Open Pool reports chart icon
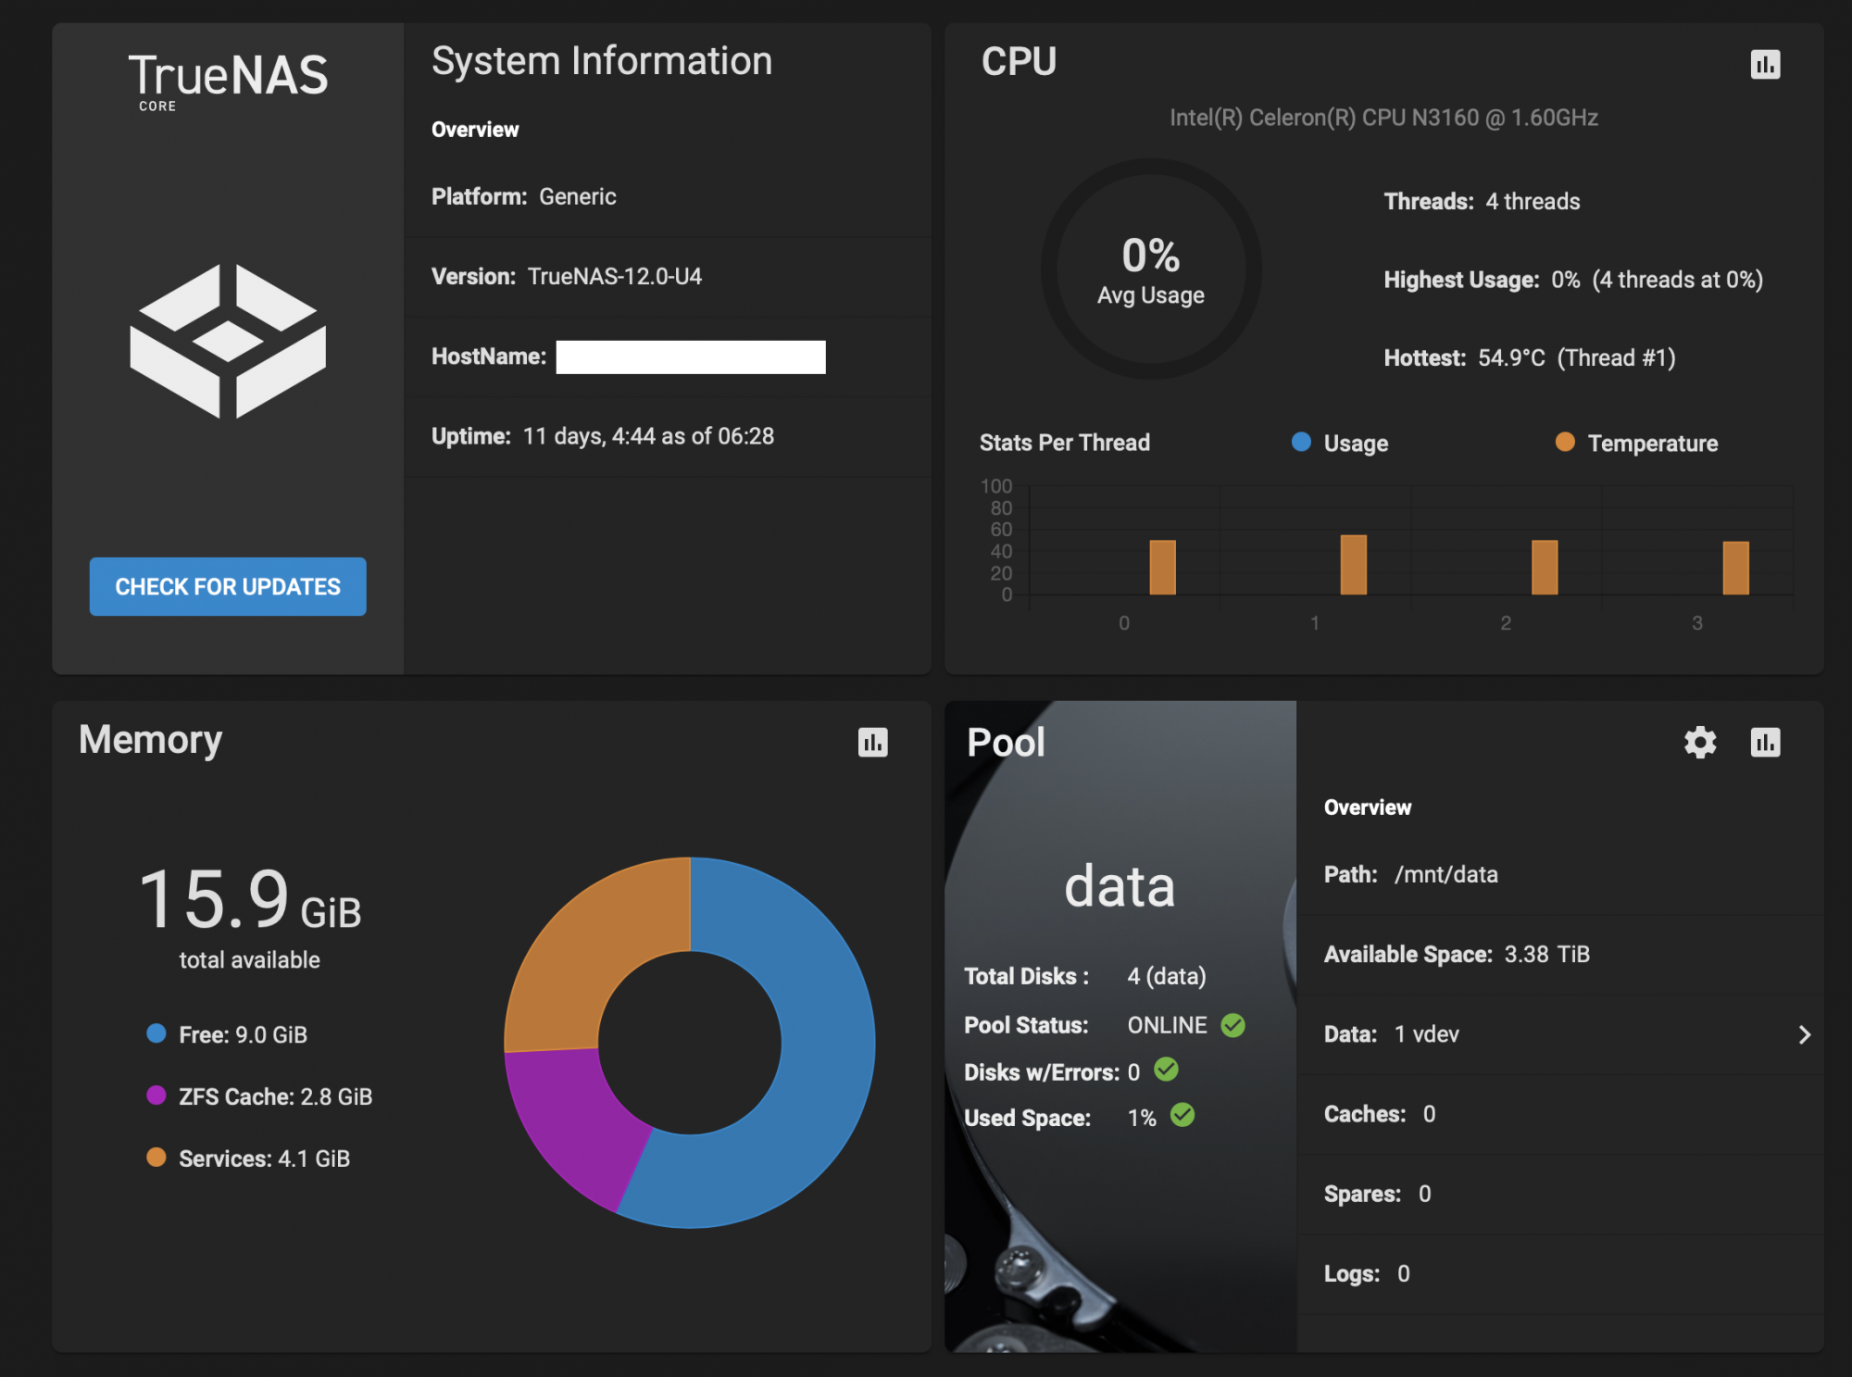The image size is (1852, 1377). [x=1765, y=742]
